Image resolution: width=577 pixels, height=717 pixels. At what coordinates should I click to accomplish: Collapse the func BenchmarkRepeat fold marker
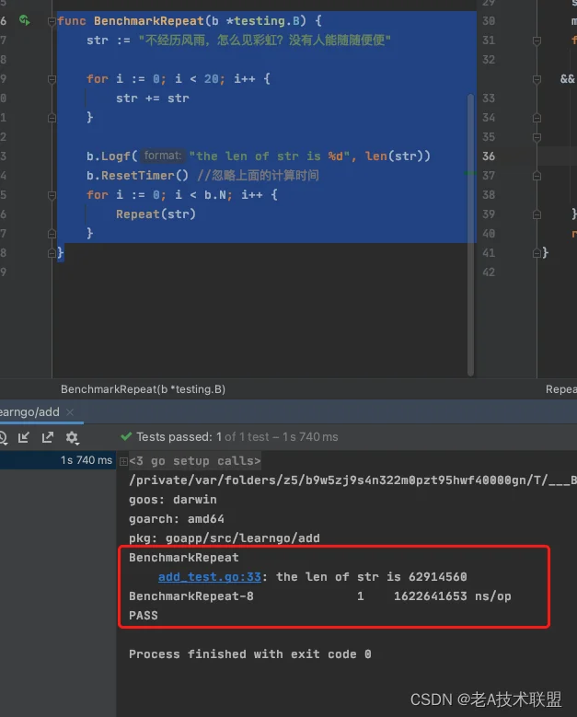[x=52, y=21]
